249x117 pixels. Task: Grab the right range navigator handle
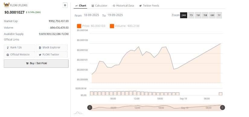point(222,108)
